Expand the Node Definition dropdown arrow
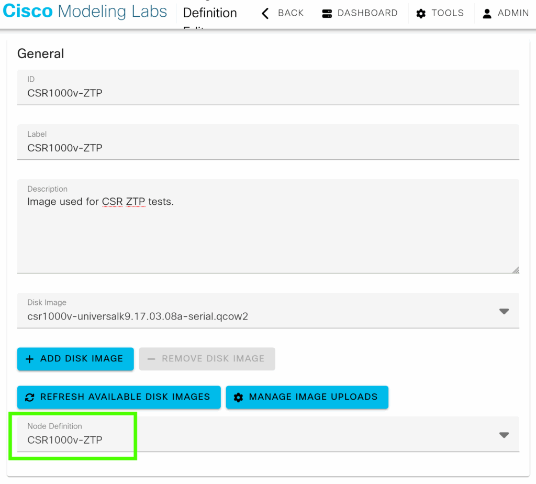This screenshot has width=536, height=484. point(504,435)
